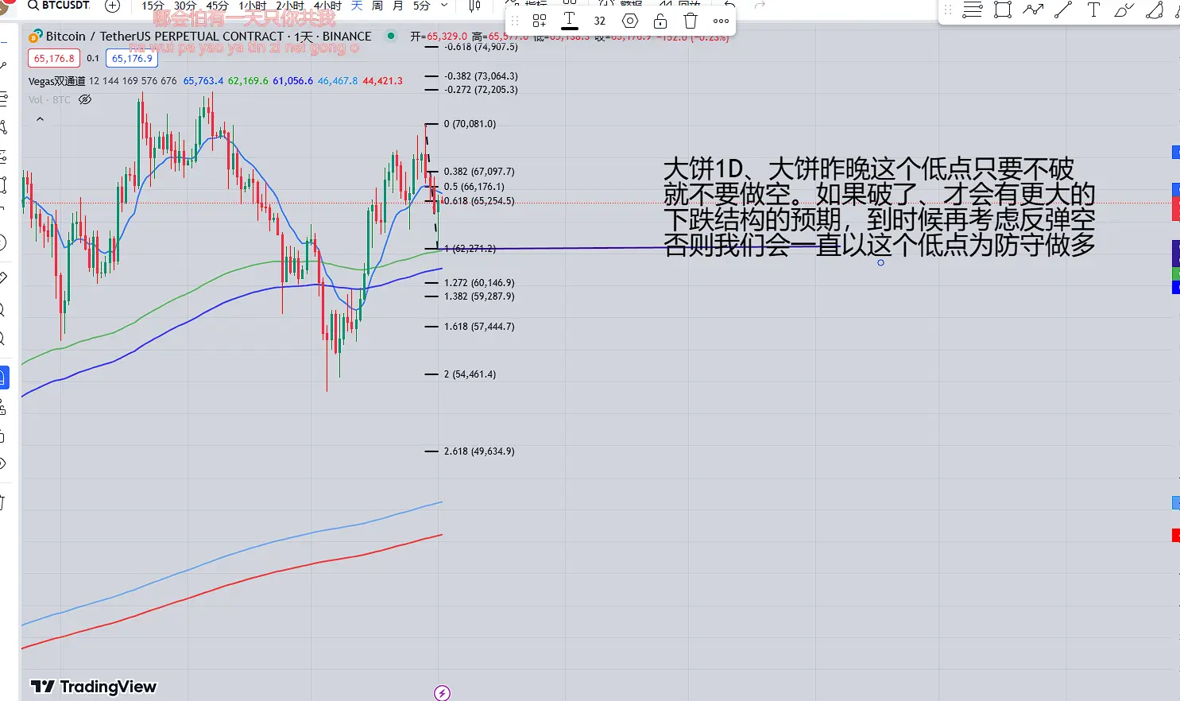Select the Text tool in favorites bar
The height and width of the screenshot is (701, 1180).
[1093, 10]
